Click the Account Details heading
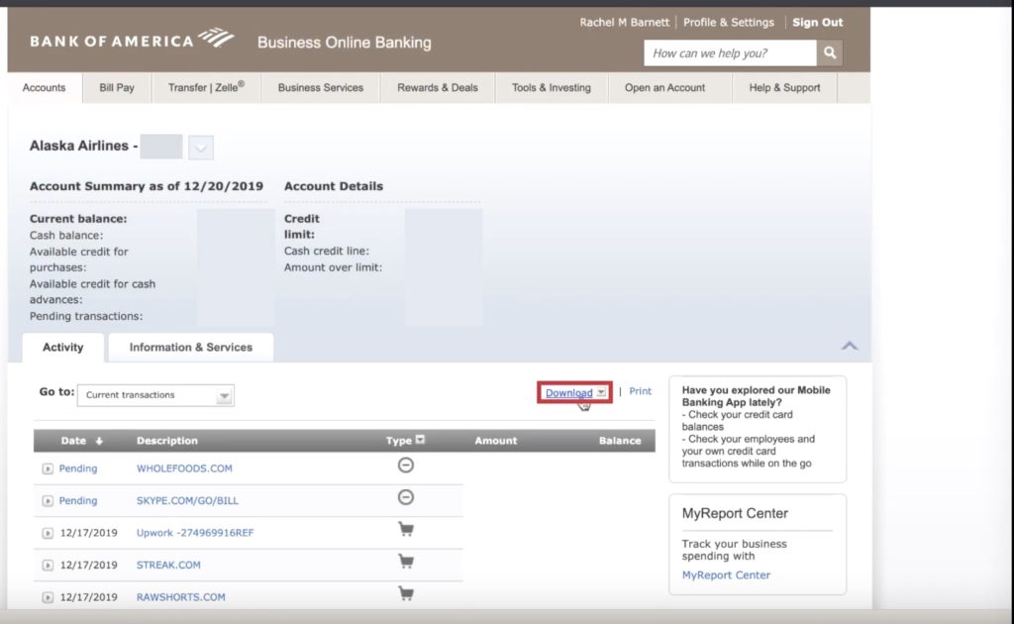The image size is (1014, 624). [334, 186]
